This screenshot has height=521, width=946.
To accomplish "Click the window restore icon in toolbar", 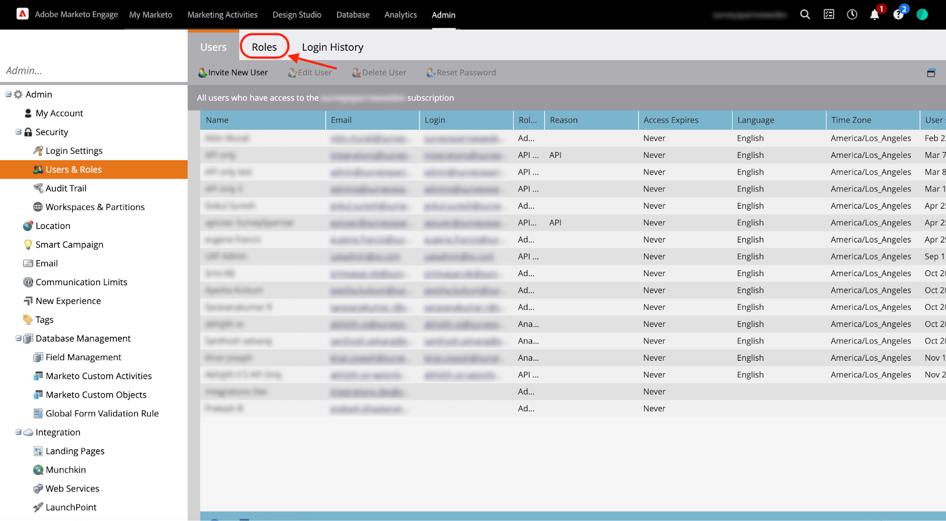I will point(931,73).
